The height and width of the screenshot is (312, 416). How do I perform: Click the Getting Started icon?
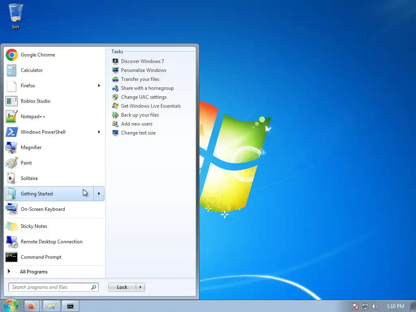click(12, 194)
